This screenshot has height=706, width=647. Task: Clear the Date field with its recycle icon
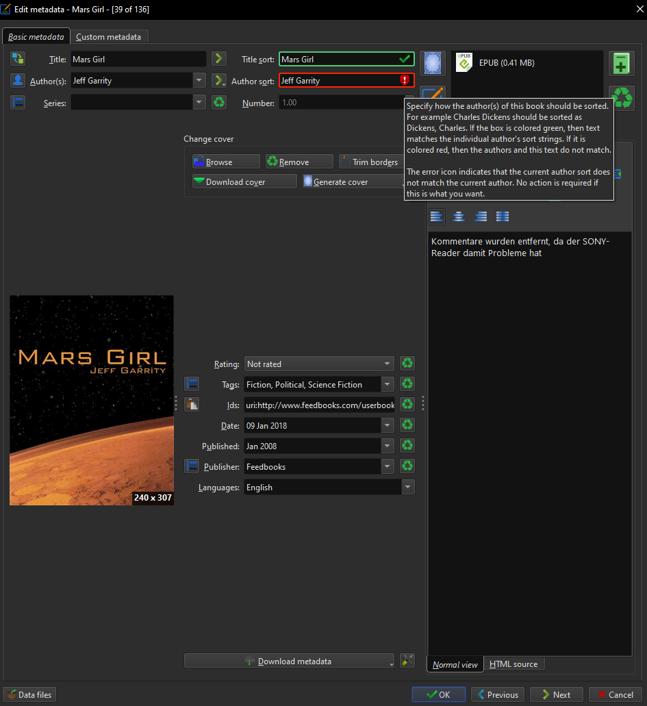407,425
